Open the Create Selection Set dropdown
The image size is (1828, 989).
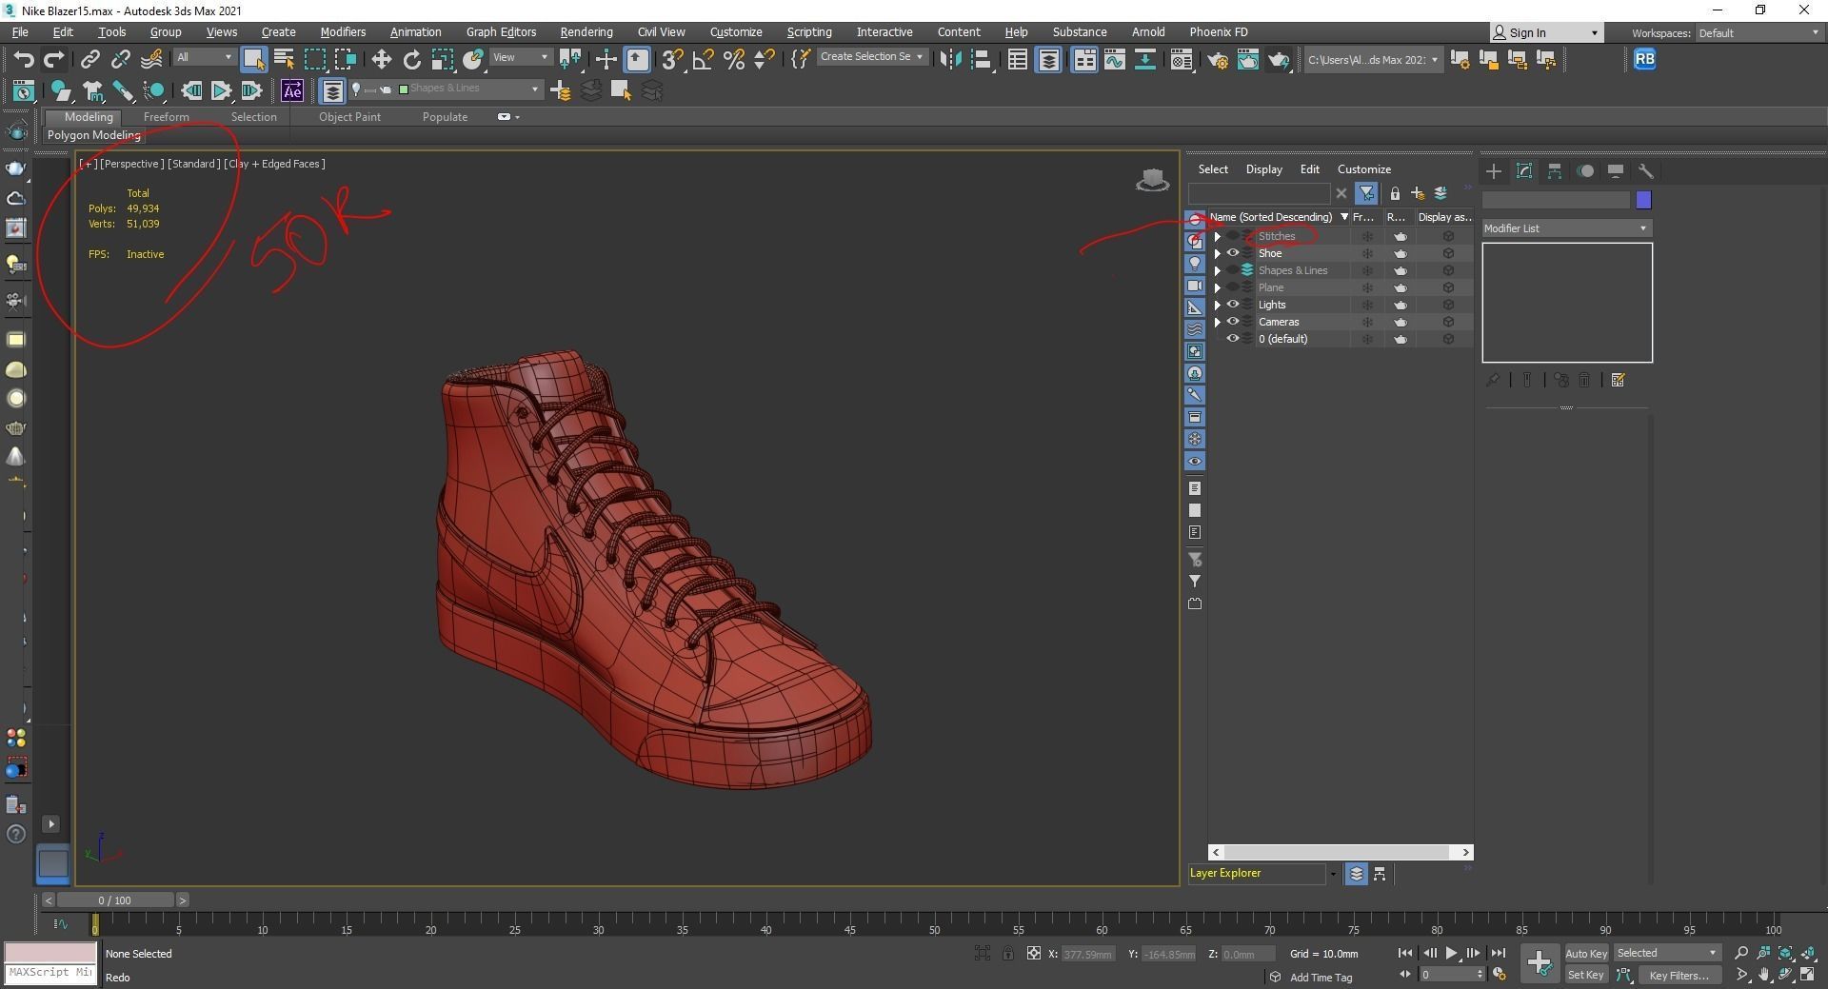871,57
